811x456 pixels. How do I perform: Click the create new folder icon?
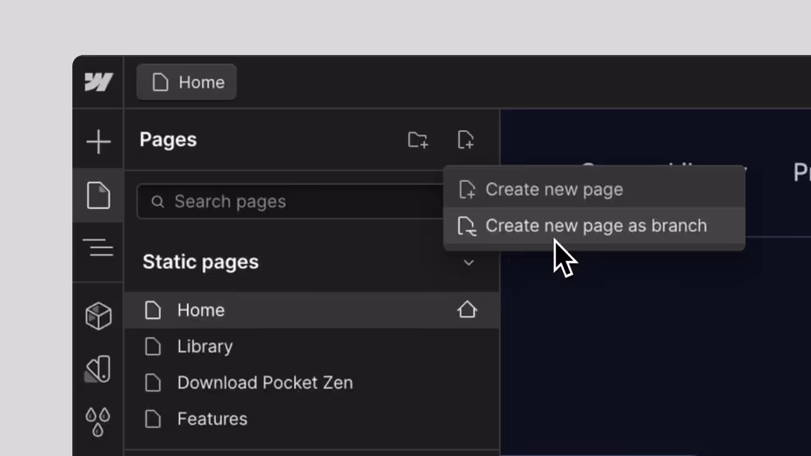pos(417,139)
